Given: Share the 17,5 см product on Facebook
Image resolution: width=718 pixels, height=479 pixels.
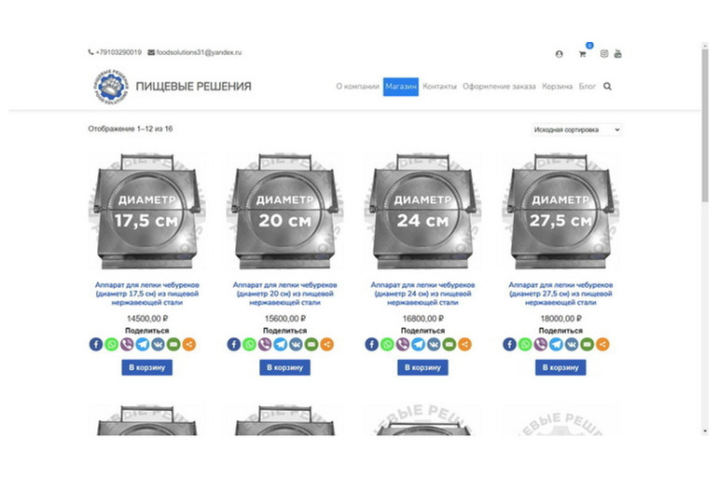Looking at the screenshot, I should pos(96,344).
